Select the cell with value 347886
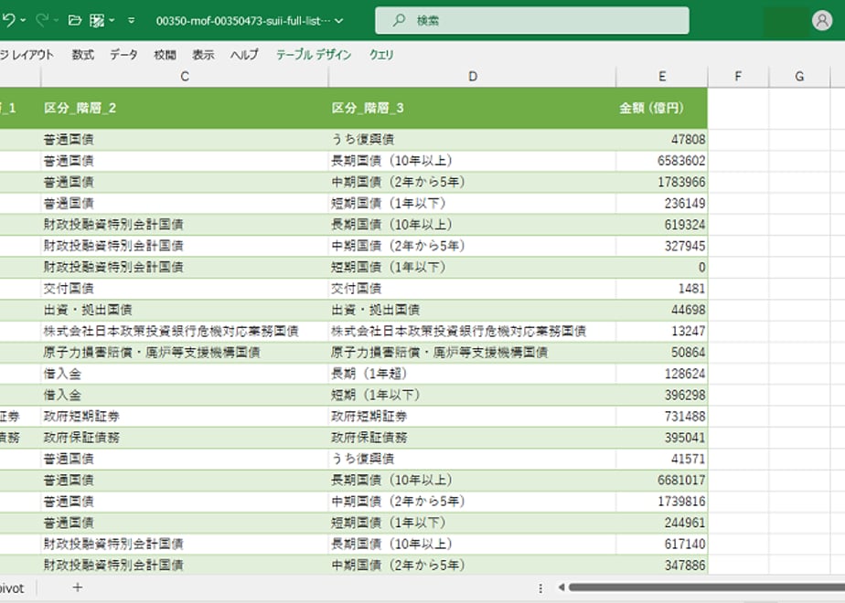845x603 pixels. (x=662, y=566)
